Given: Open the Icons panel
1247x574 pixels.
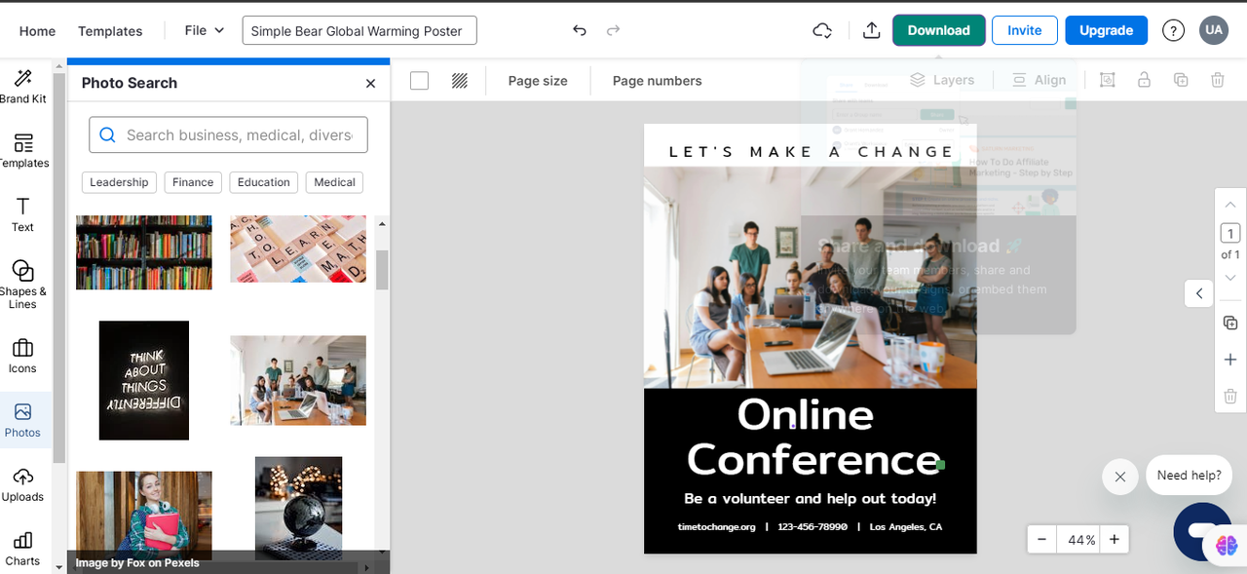Looking at the screenshot, I should [x=22, y=356].
